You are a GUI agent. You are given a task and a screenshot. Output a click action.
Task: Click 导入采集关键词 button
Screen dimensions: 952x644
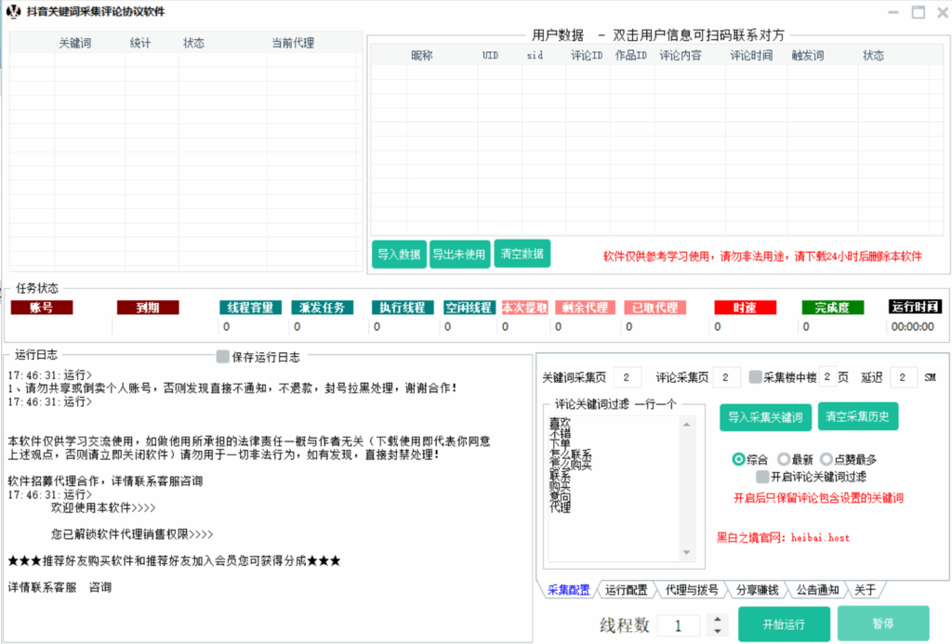coord(766,417)
